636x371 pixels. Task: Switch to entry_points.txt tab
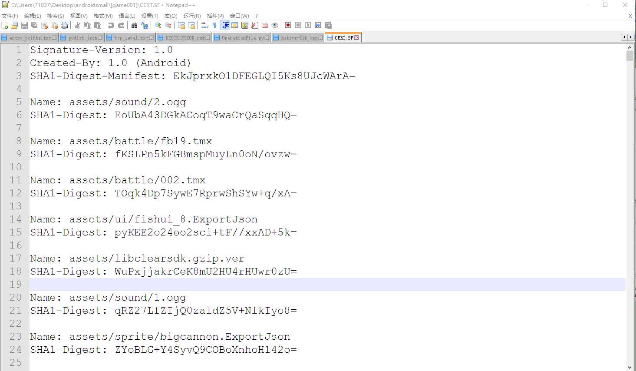coord(29,38)
